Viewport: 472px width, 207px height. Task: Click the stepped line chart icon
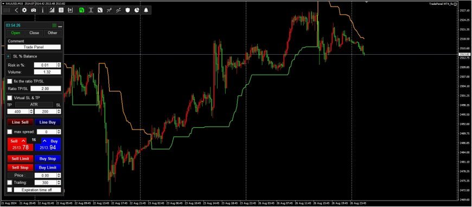(109, 10)
